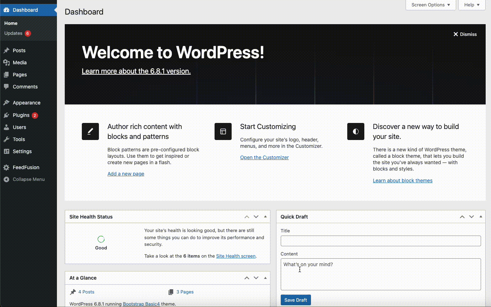Move Quick Draft panel up
Image resolution: width=491 pixels, height=307 pixels.
pos(462,217)
